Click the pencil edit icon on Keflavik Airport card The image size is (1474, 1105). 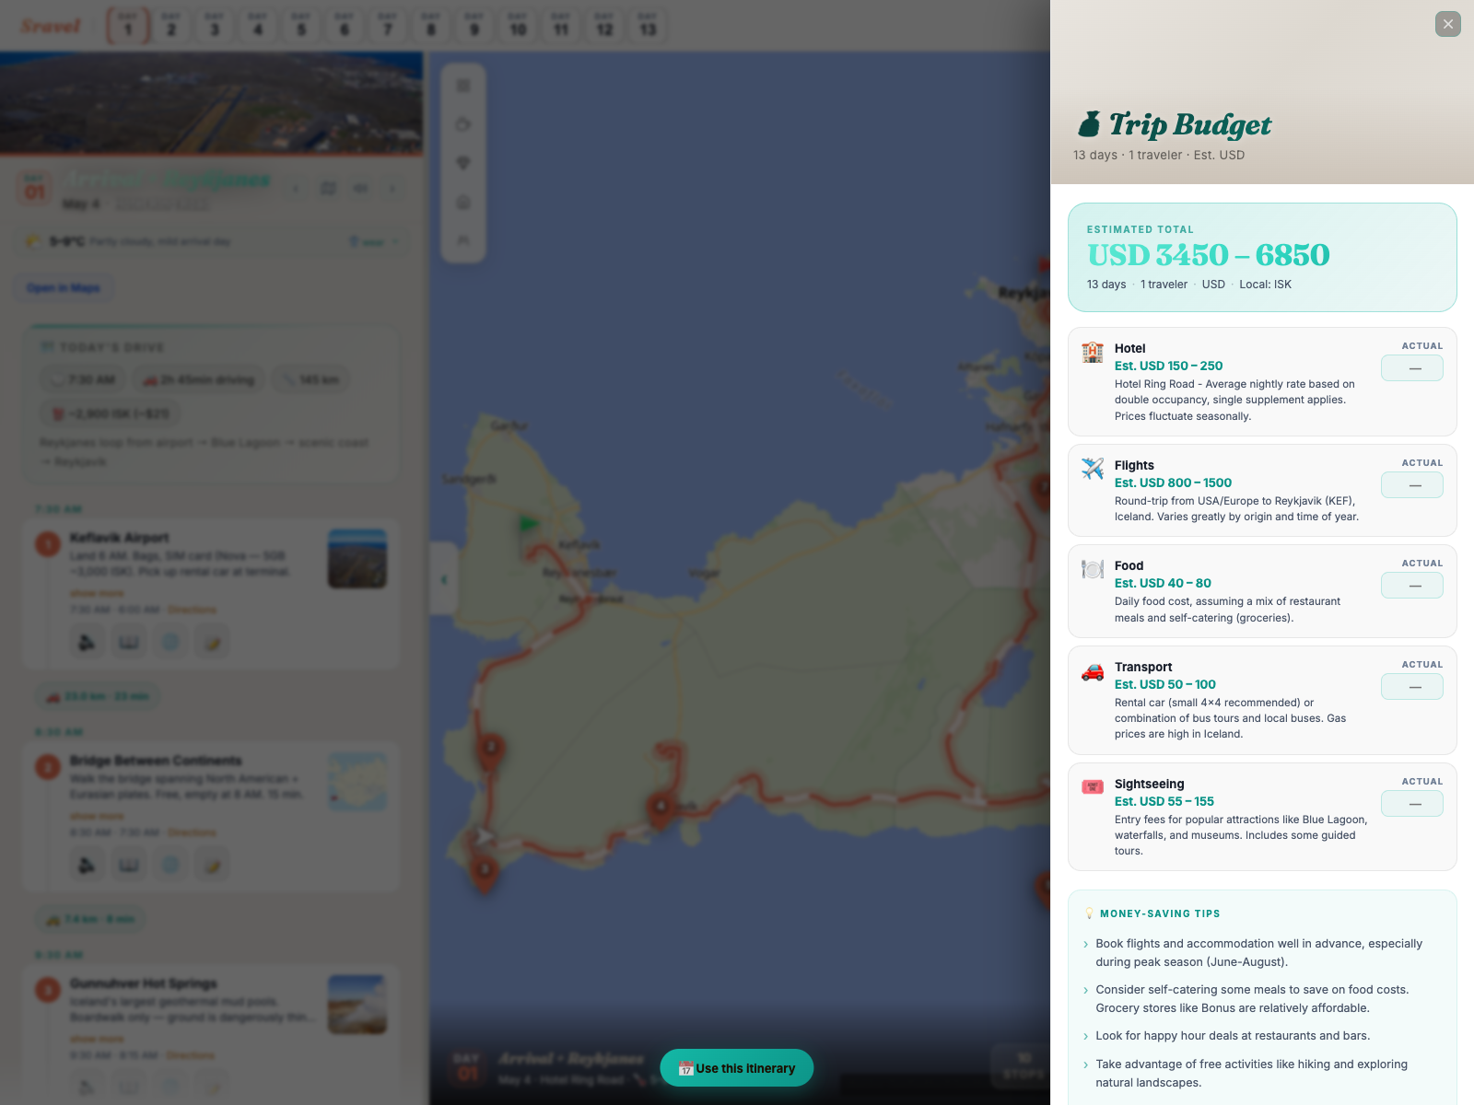pyautogui.click(x=212, y=642)
